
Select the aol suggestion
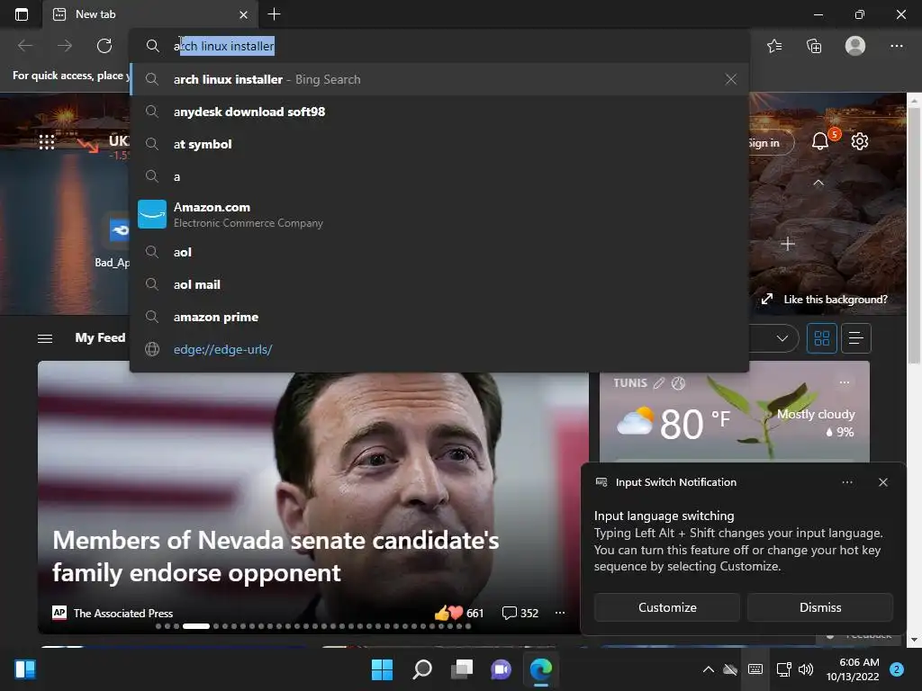[438, 252]
